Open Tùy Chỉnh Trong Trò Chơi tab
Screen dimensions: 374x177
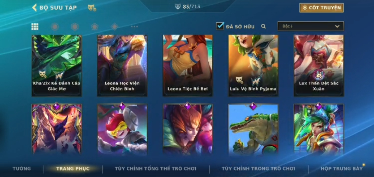[258, 169]
